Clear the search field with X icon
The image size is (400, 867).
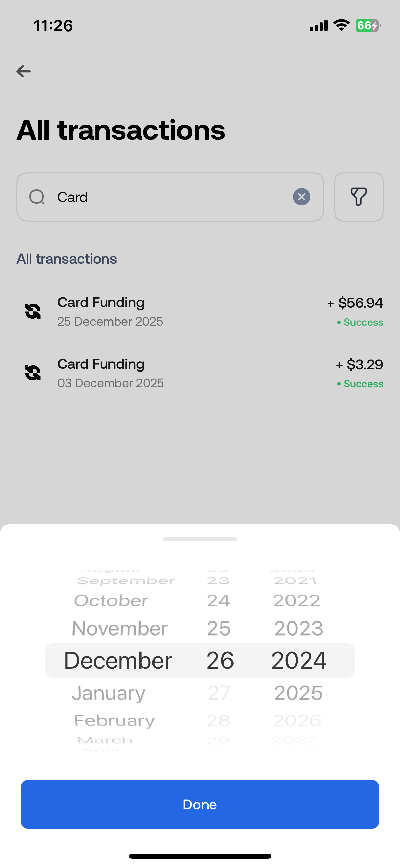[302, 197]
